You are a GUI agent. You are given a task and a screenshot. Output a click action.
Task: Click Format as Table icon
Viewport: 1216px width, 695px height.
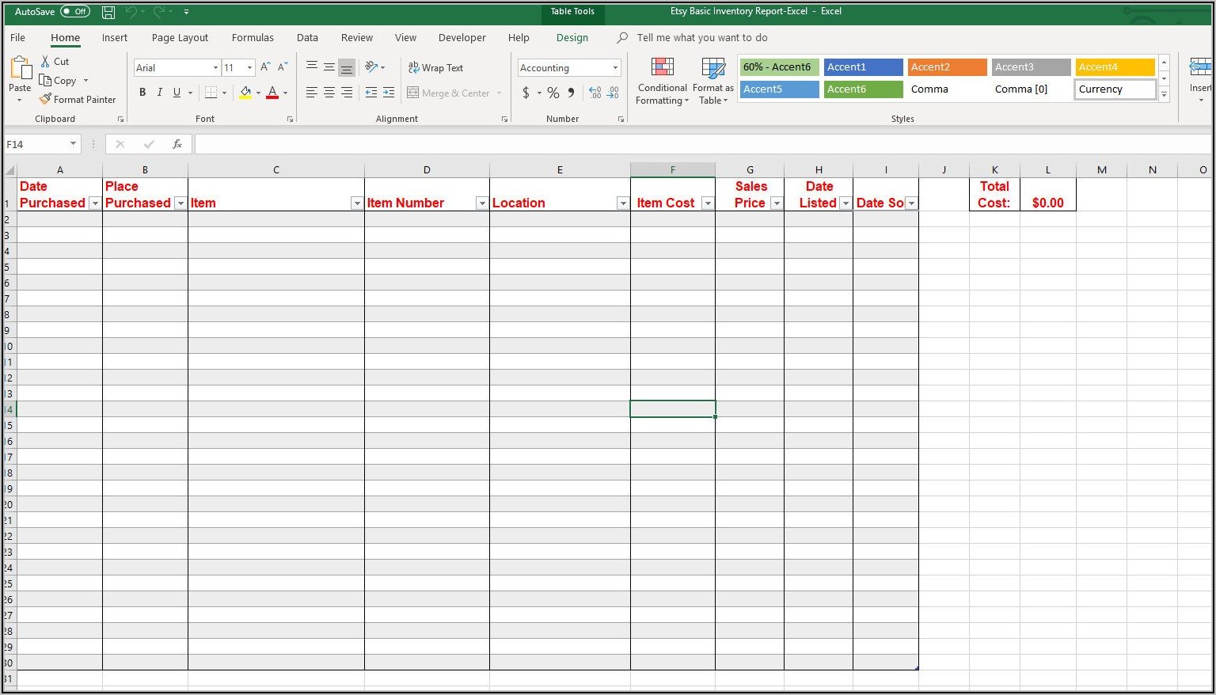[712, 81]
